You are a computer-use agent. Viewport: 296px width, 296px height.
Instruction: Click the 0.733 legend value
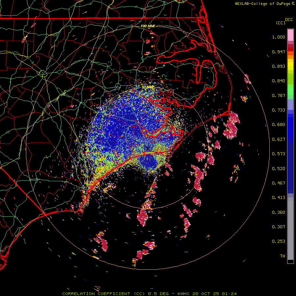pos(279,110)
